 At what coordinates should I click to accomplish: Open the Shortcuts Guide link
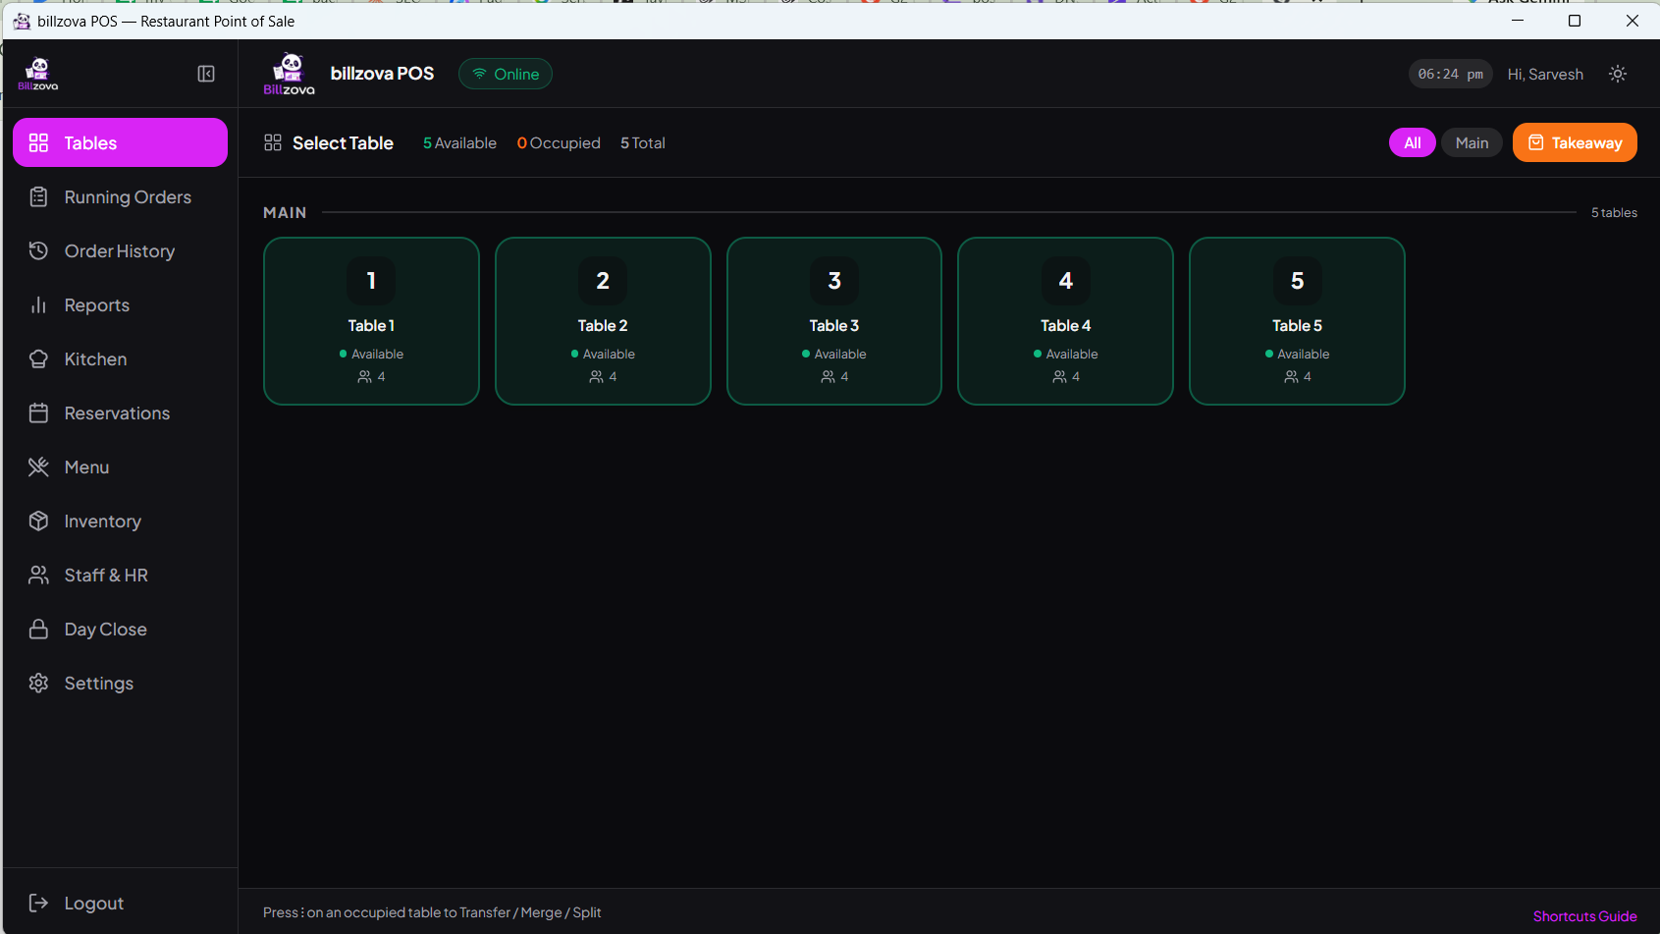pyautogui.click(x=1584, y=916)
